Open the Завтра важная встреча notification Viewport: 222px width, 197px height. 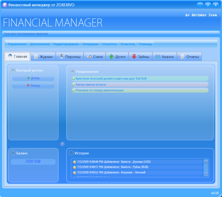(140, 84)
